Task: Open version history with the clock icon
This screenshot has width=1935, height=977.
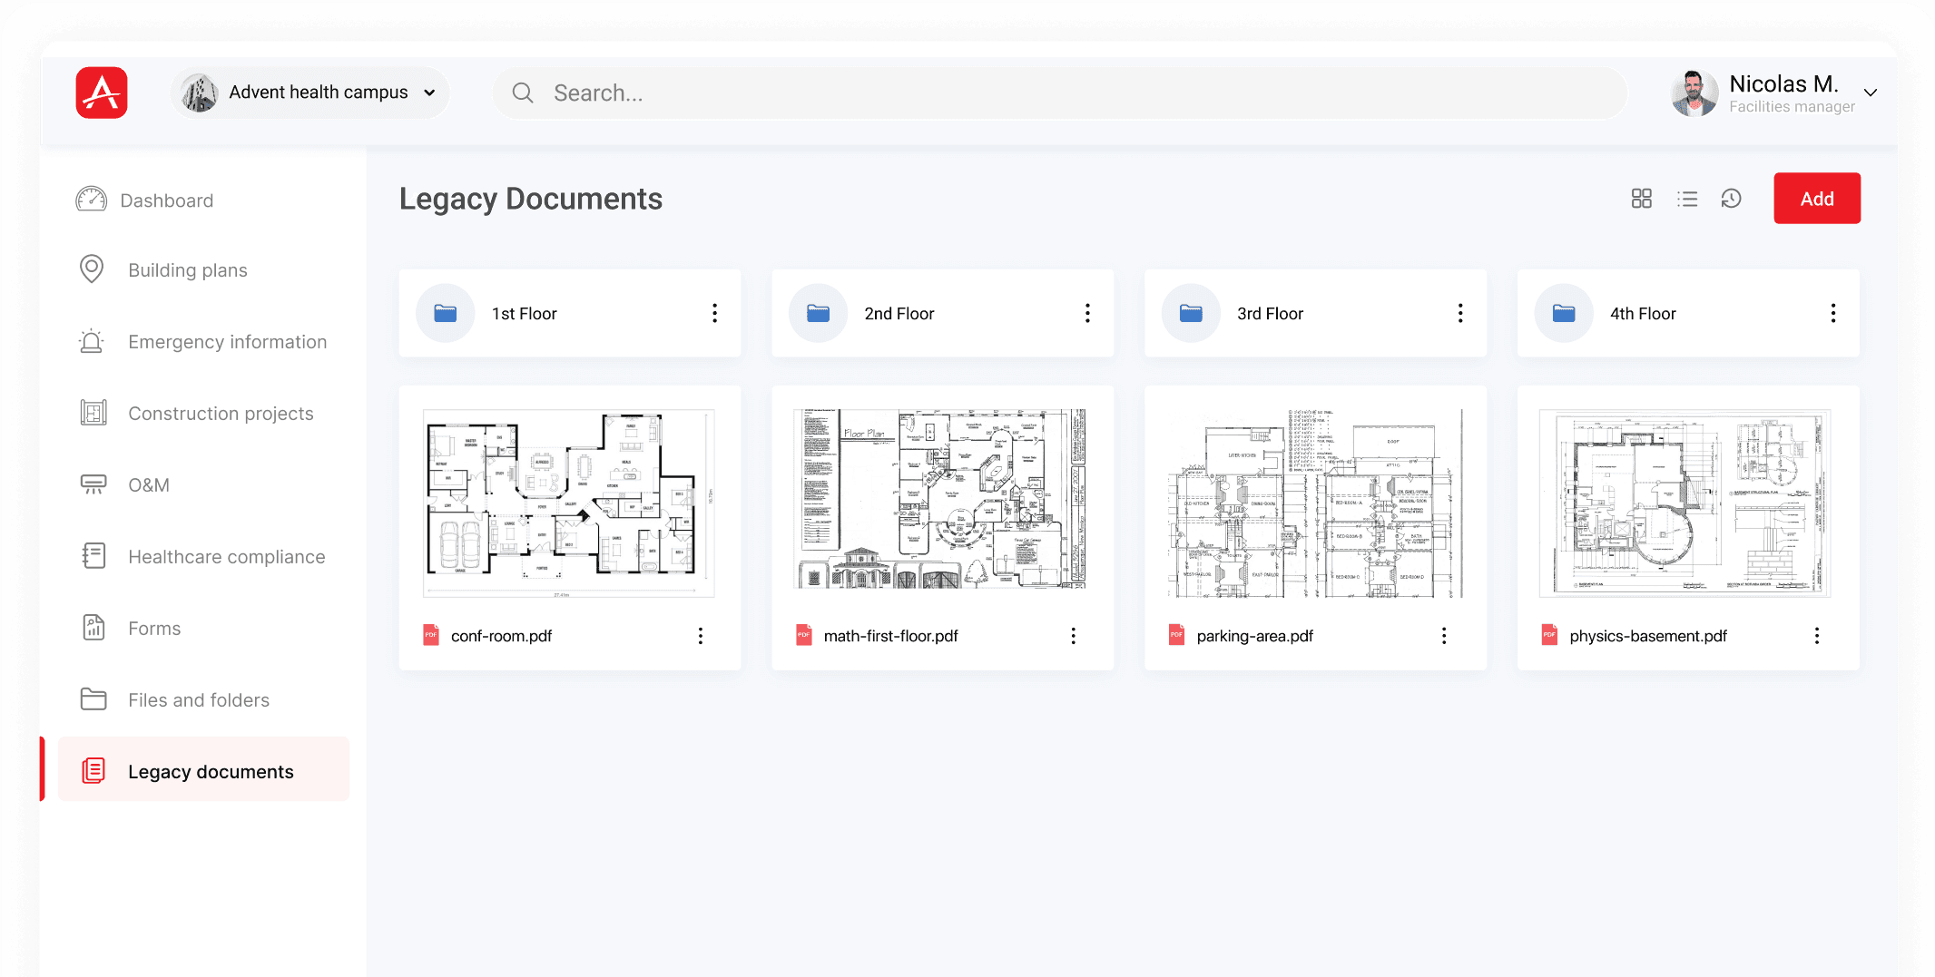Action: (x=1732, y=198)
